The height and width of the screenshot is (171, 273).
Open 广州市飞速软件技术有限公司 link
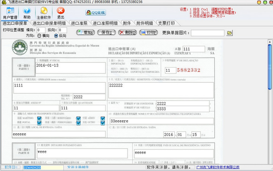click(218, 167)
